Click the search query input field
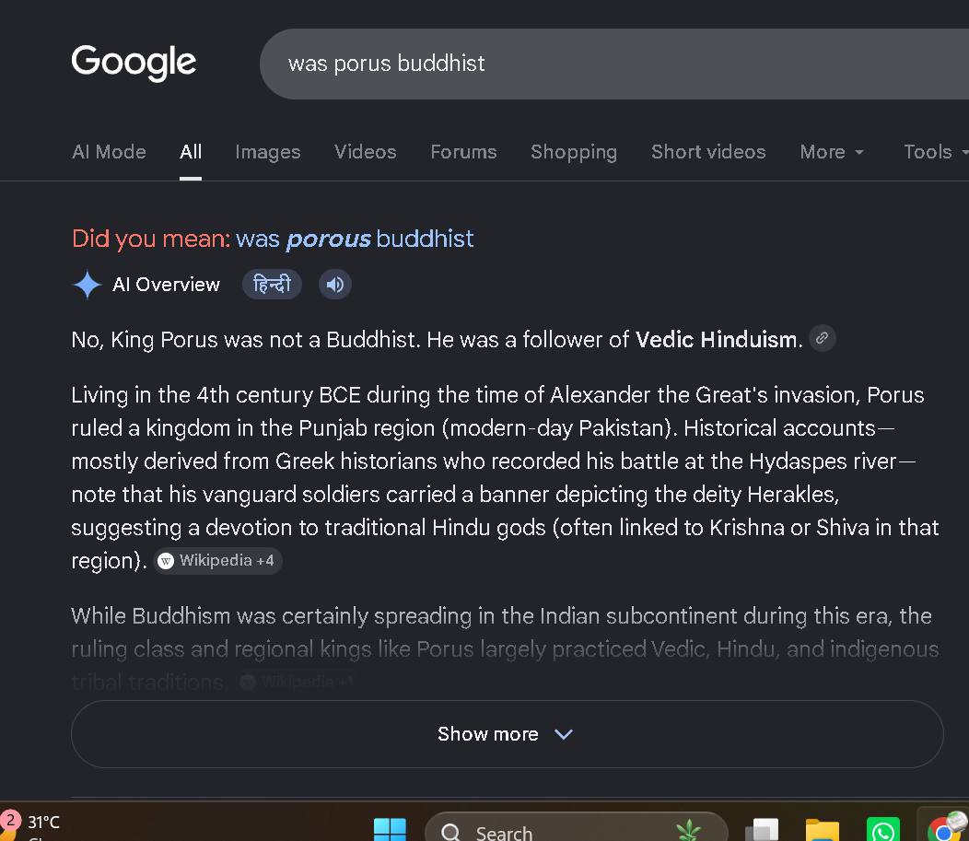 [x=614, y=64]
